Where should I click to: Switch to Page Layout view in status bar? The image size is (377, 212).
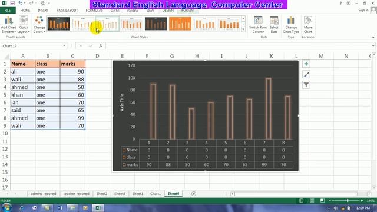point(312,200)
